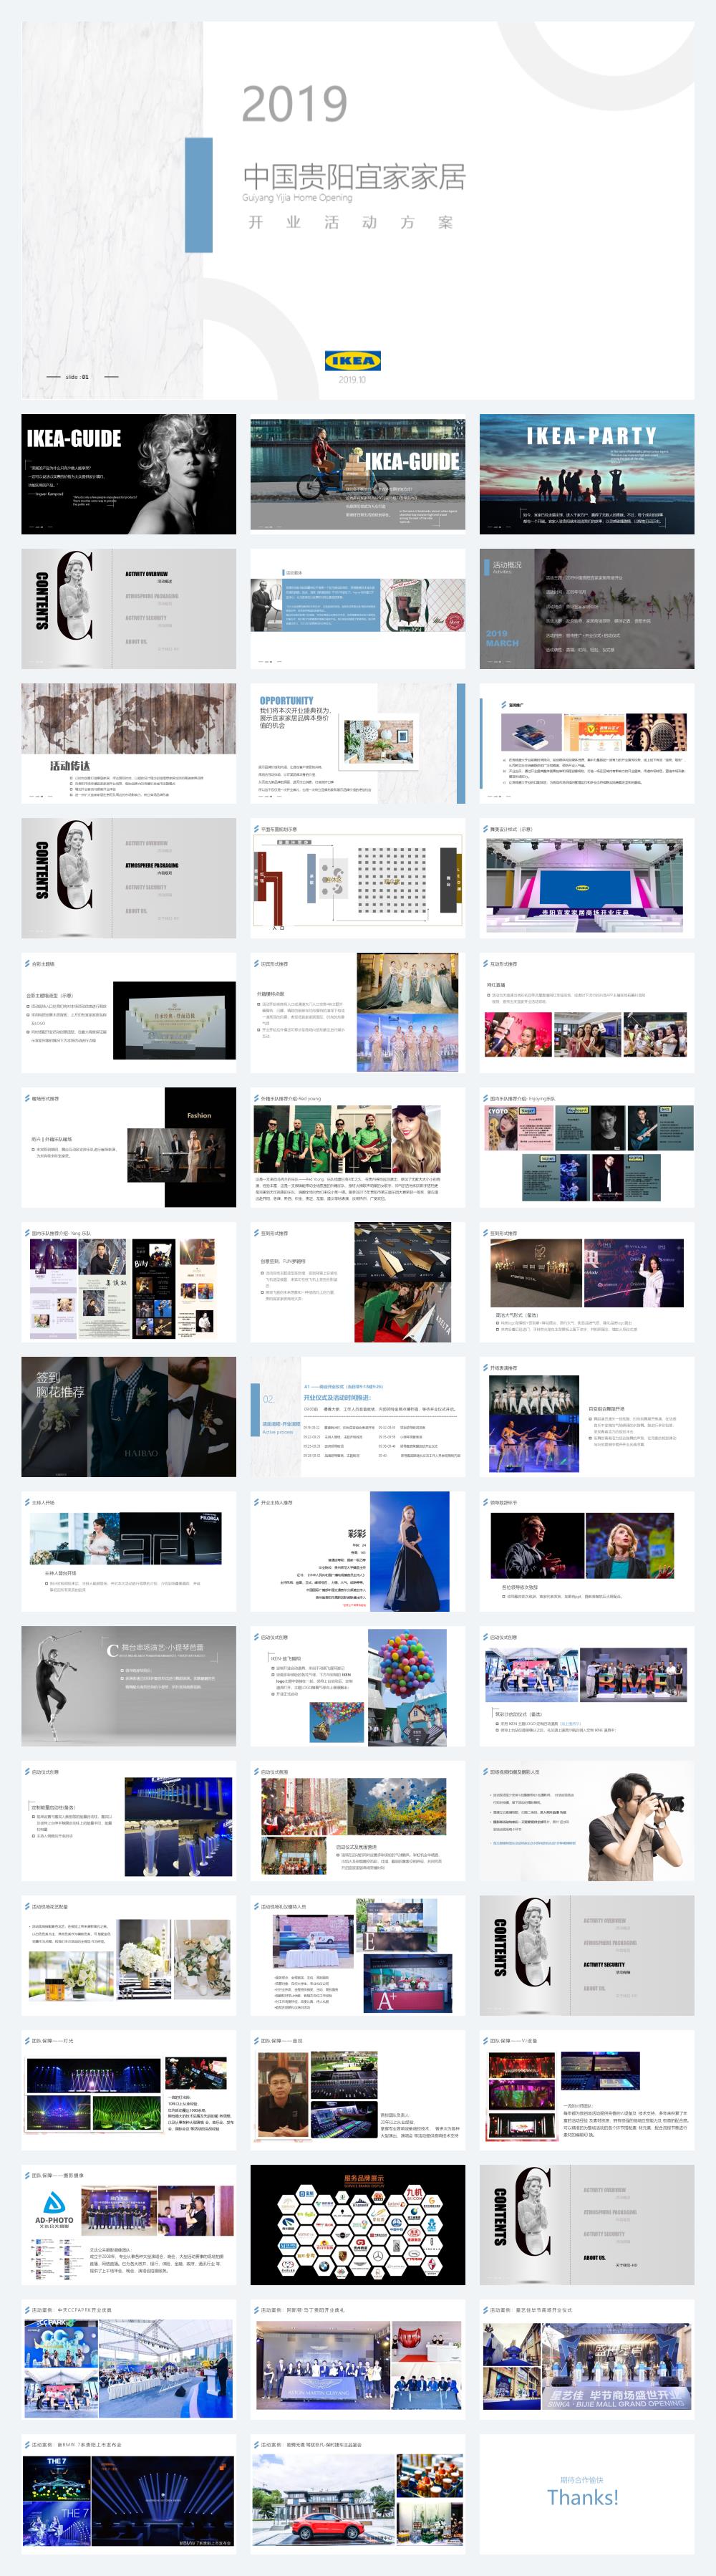Open the IKEA-PARTY sunset slide
The image size is (716, 2576).
tap(586, 474)
